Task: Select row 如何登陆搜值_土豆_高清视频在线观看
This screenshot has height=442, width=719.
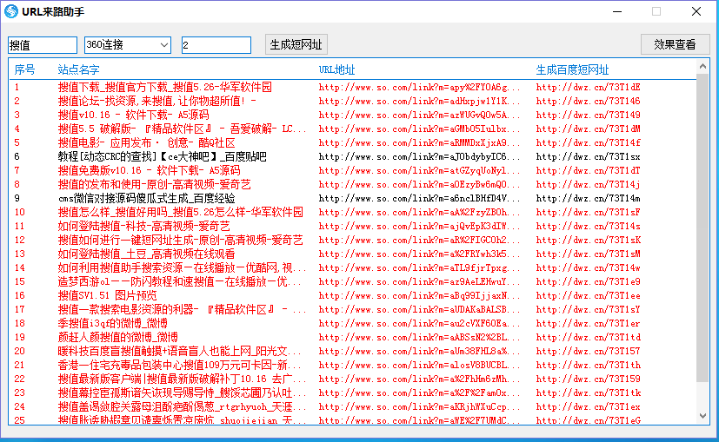Action: click(352, 254)
